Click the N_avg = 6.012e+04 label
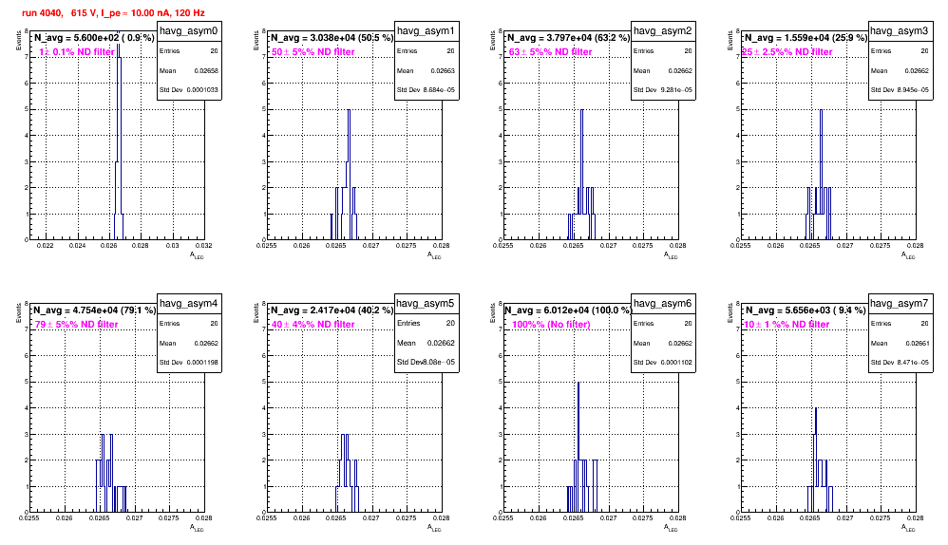948x545 pixels. pos(568,310)
